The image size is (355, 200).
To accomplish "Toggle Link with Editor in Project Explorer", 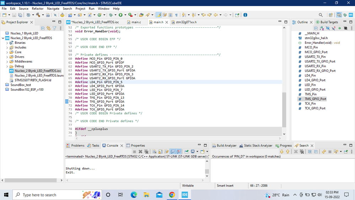I will 49,28.
